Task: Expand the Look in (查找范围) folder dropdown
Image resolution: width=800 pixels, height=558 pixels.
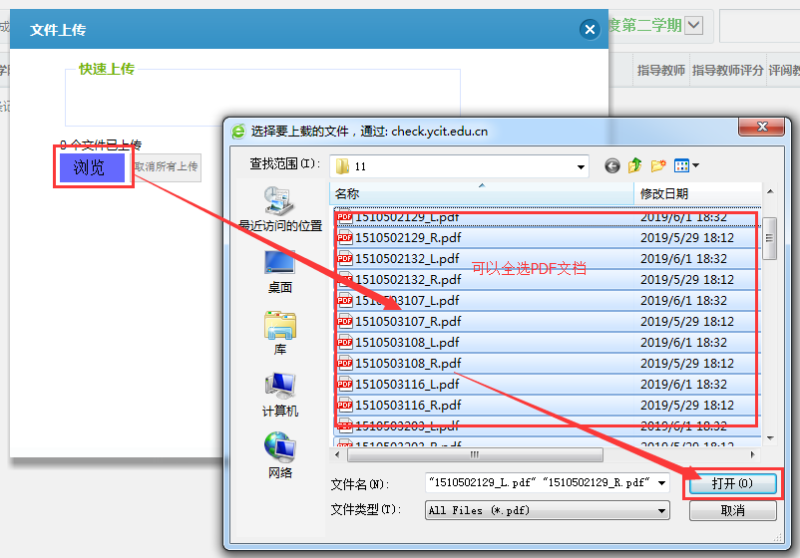Action: pyautogui.click(x=581, y=166)
